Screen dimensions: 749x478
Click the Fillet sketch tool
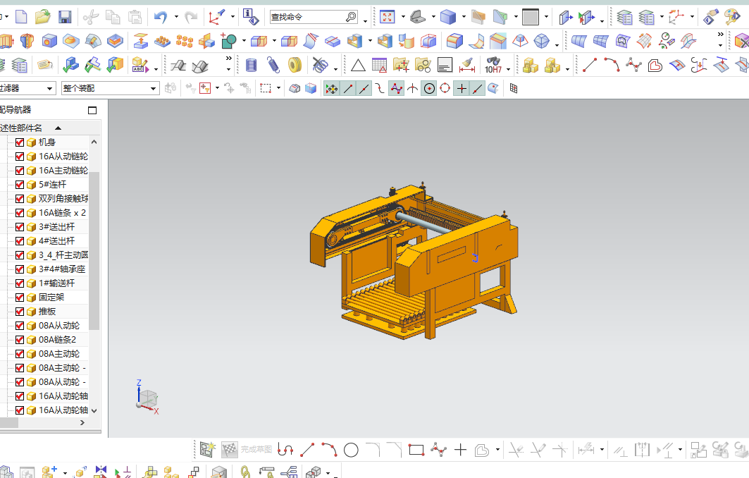point(373,450)
